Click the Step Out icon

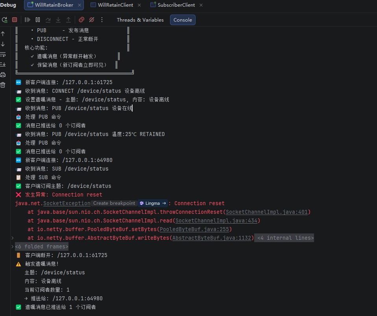tap(68, 20)
